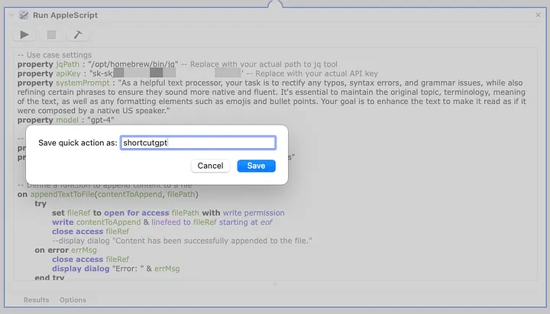Click the stop script square button
550x314 pixels.
(x=52, y=34)
